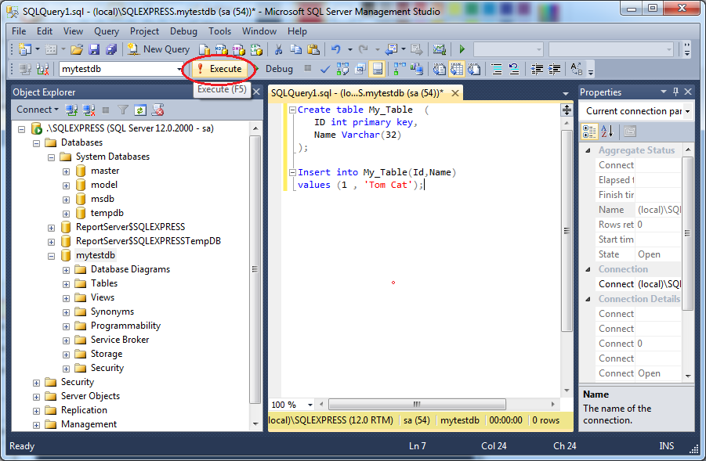Click the Paste clipboard icon
Viewport: 706px width, 461px height.
313,49
